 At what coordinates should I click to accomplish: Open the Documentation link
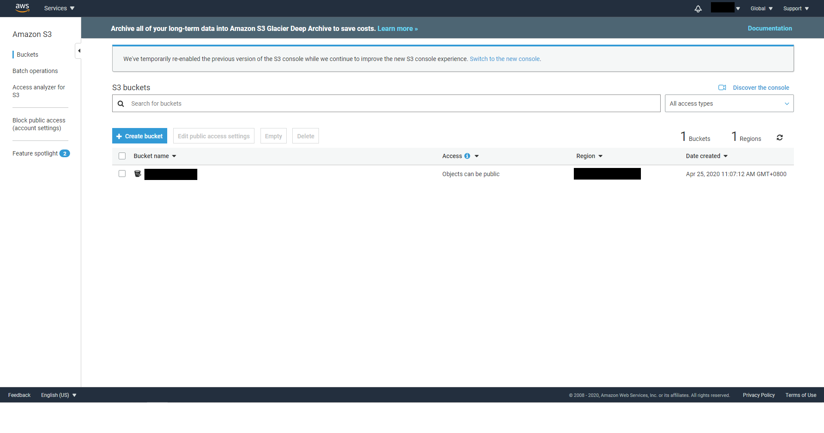click(770, 28)
